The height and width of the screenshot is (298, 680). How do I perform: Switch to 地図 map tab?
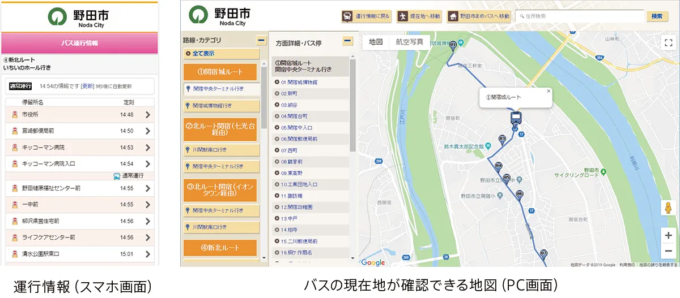click(376, 42)
